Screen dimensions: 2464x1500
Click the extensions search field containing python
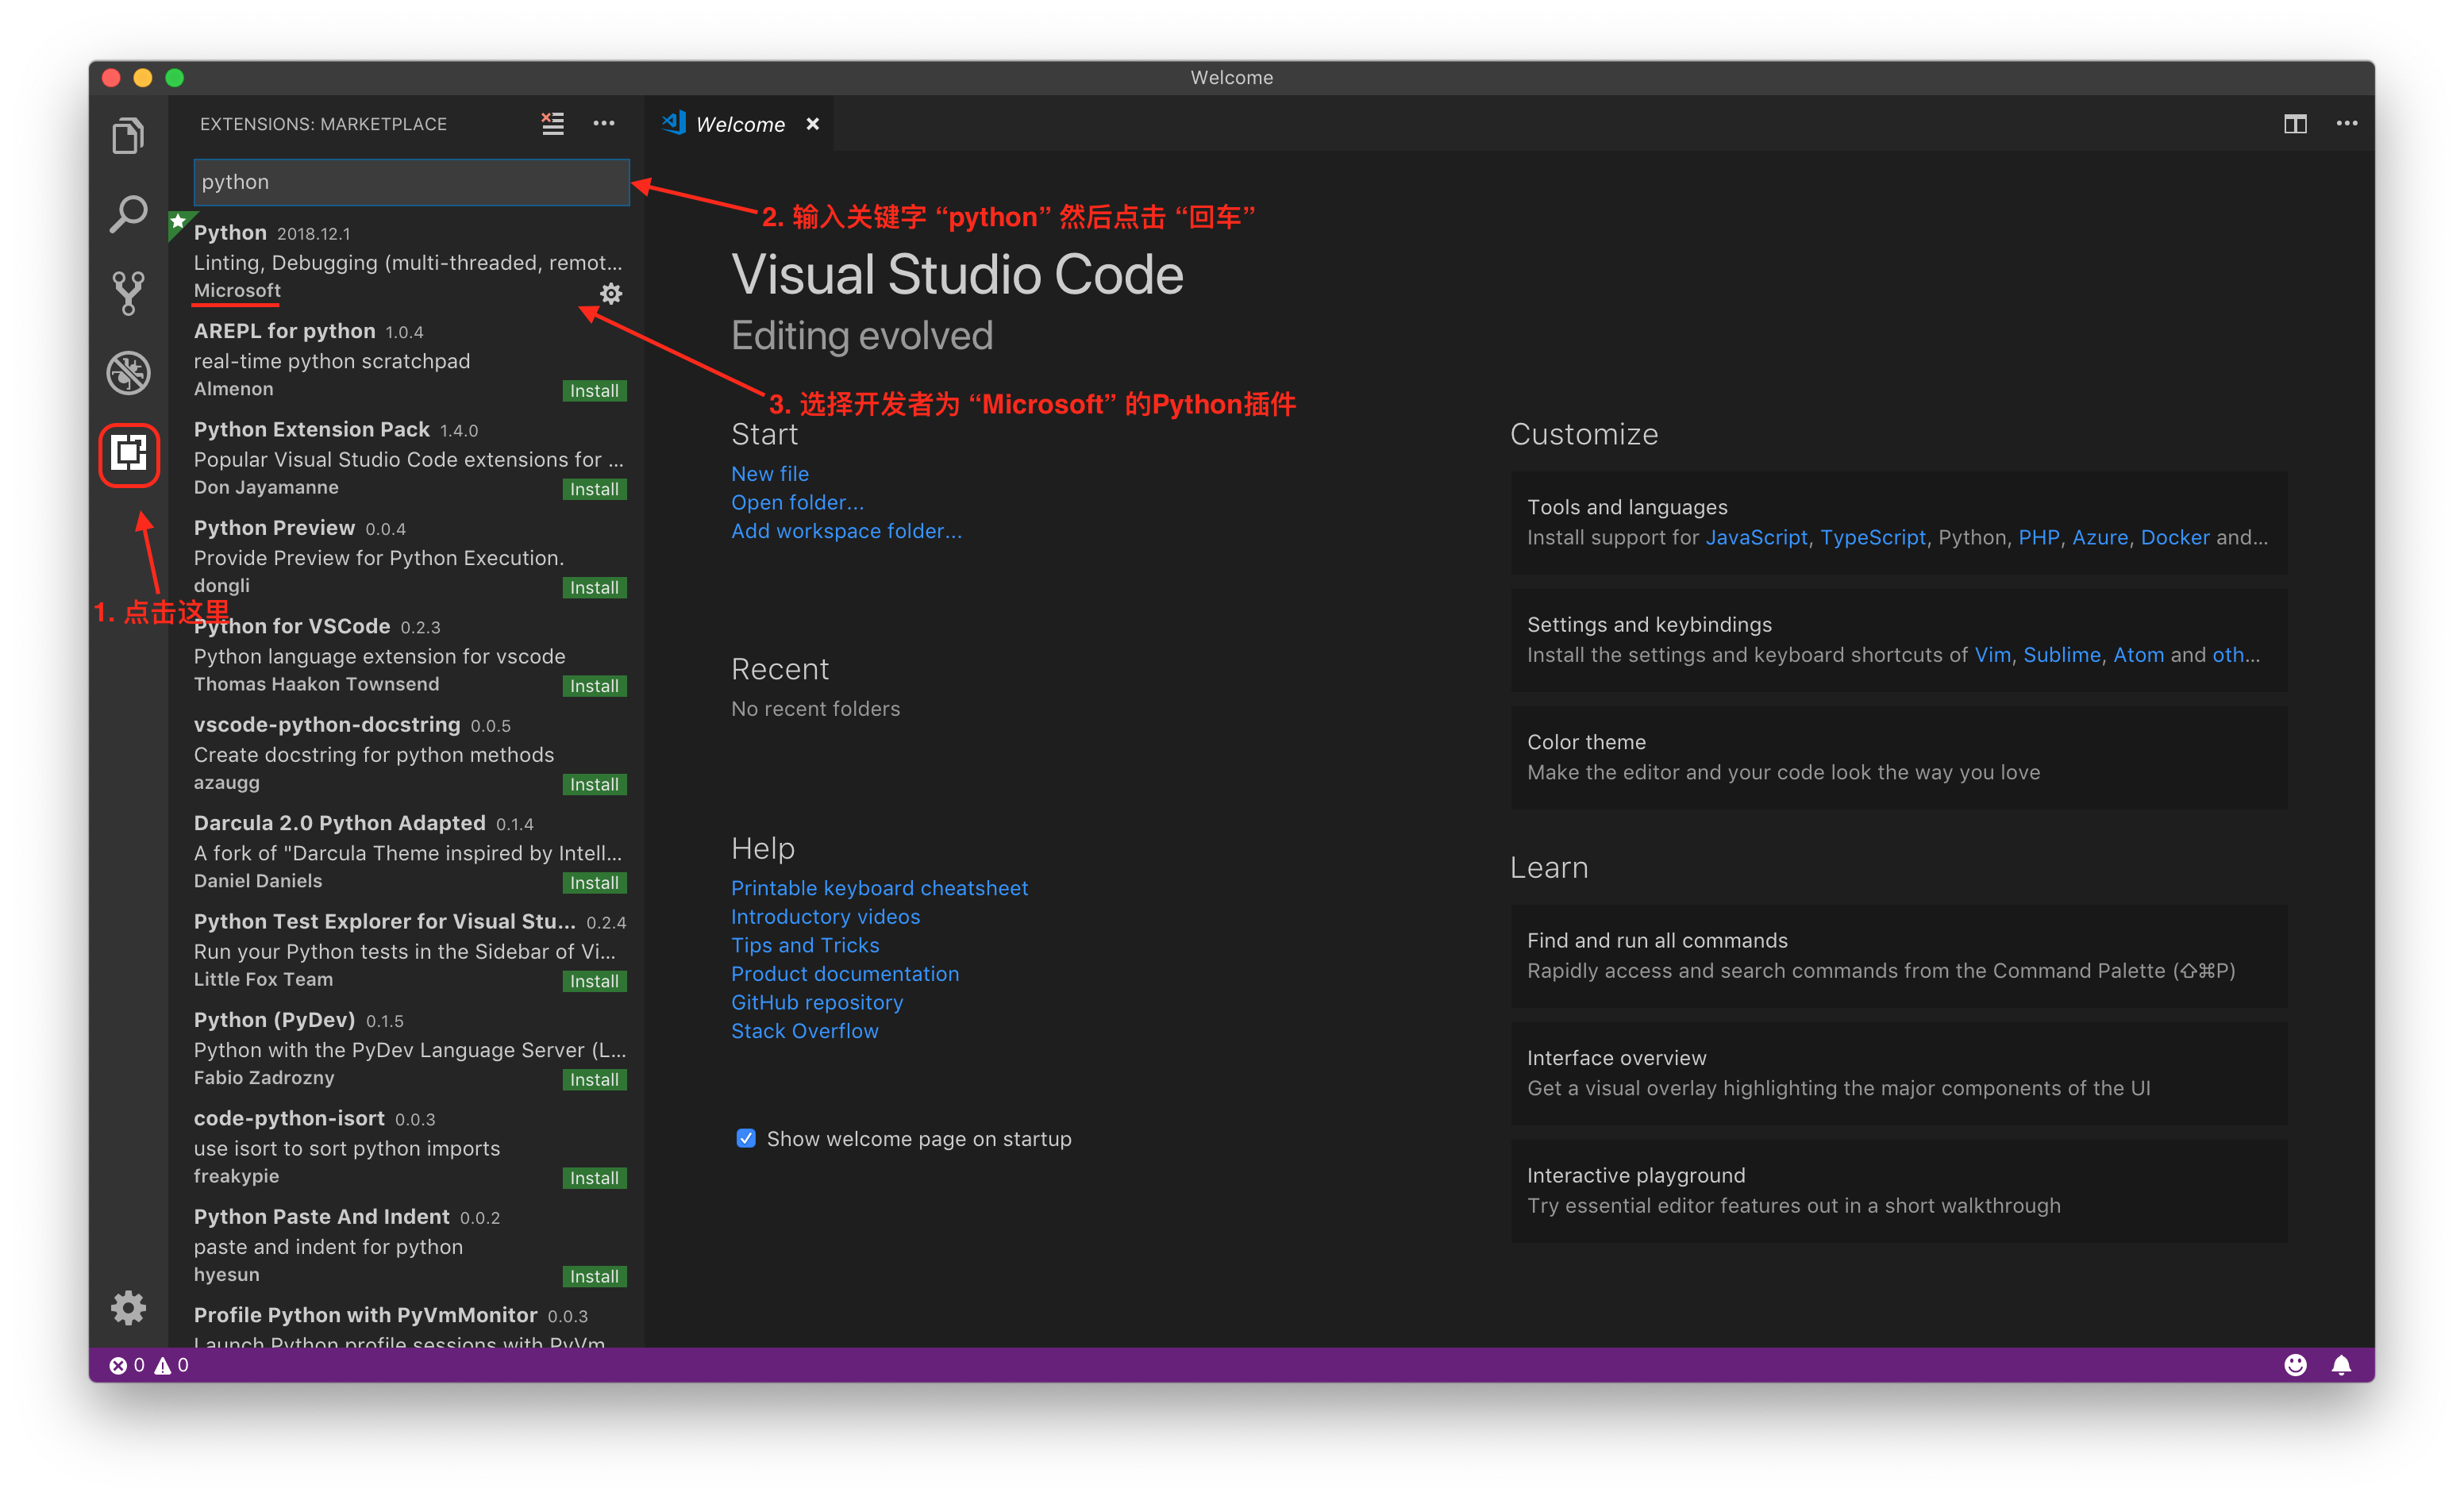click(x=411, y=182)
